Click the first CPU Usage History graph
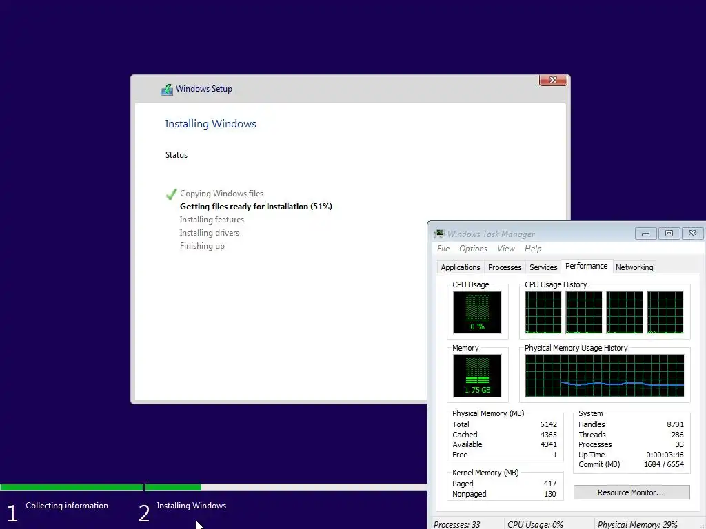Viewport: 706px width, 529px height. click(543, 312)
